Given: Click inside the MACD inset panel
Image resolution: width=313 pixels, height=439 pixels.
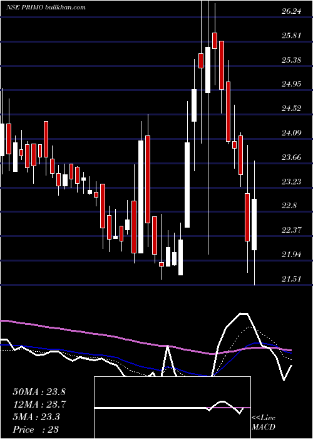Looking at the screenshot, I should click(x=172, y=408).
